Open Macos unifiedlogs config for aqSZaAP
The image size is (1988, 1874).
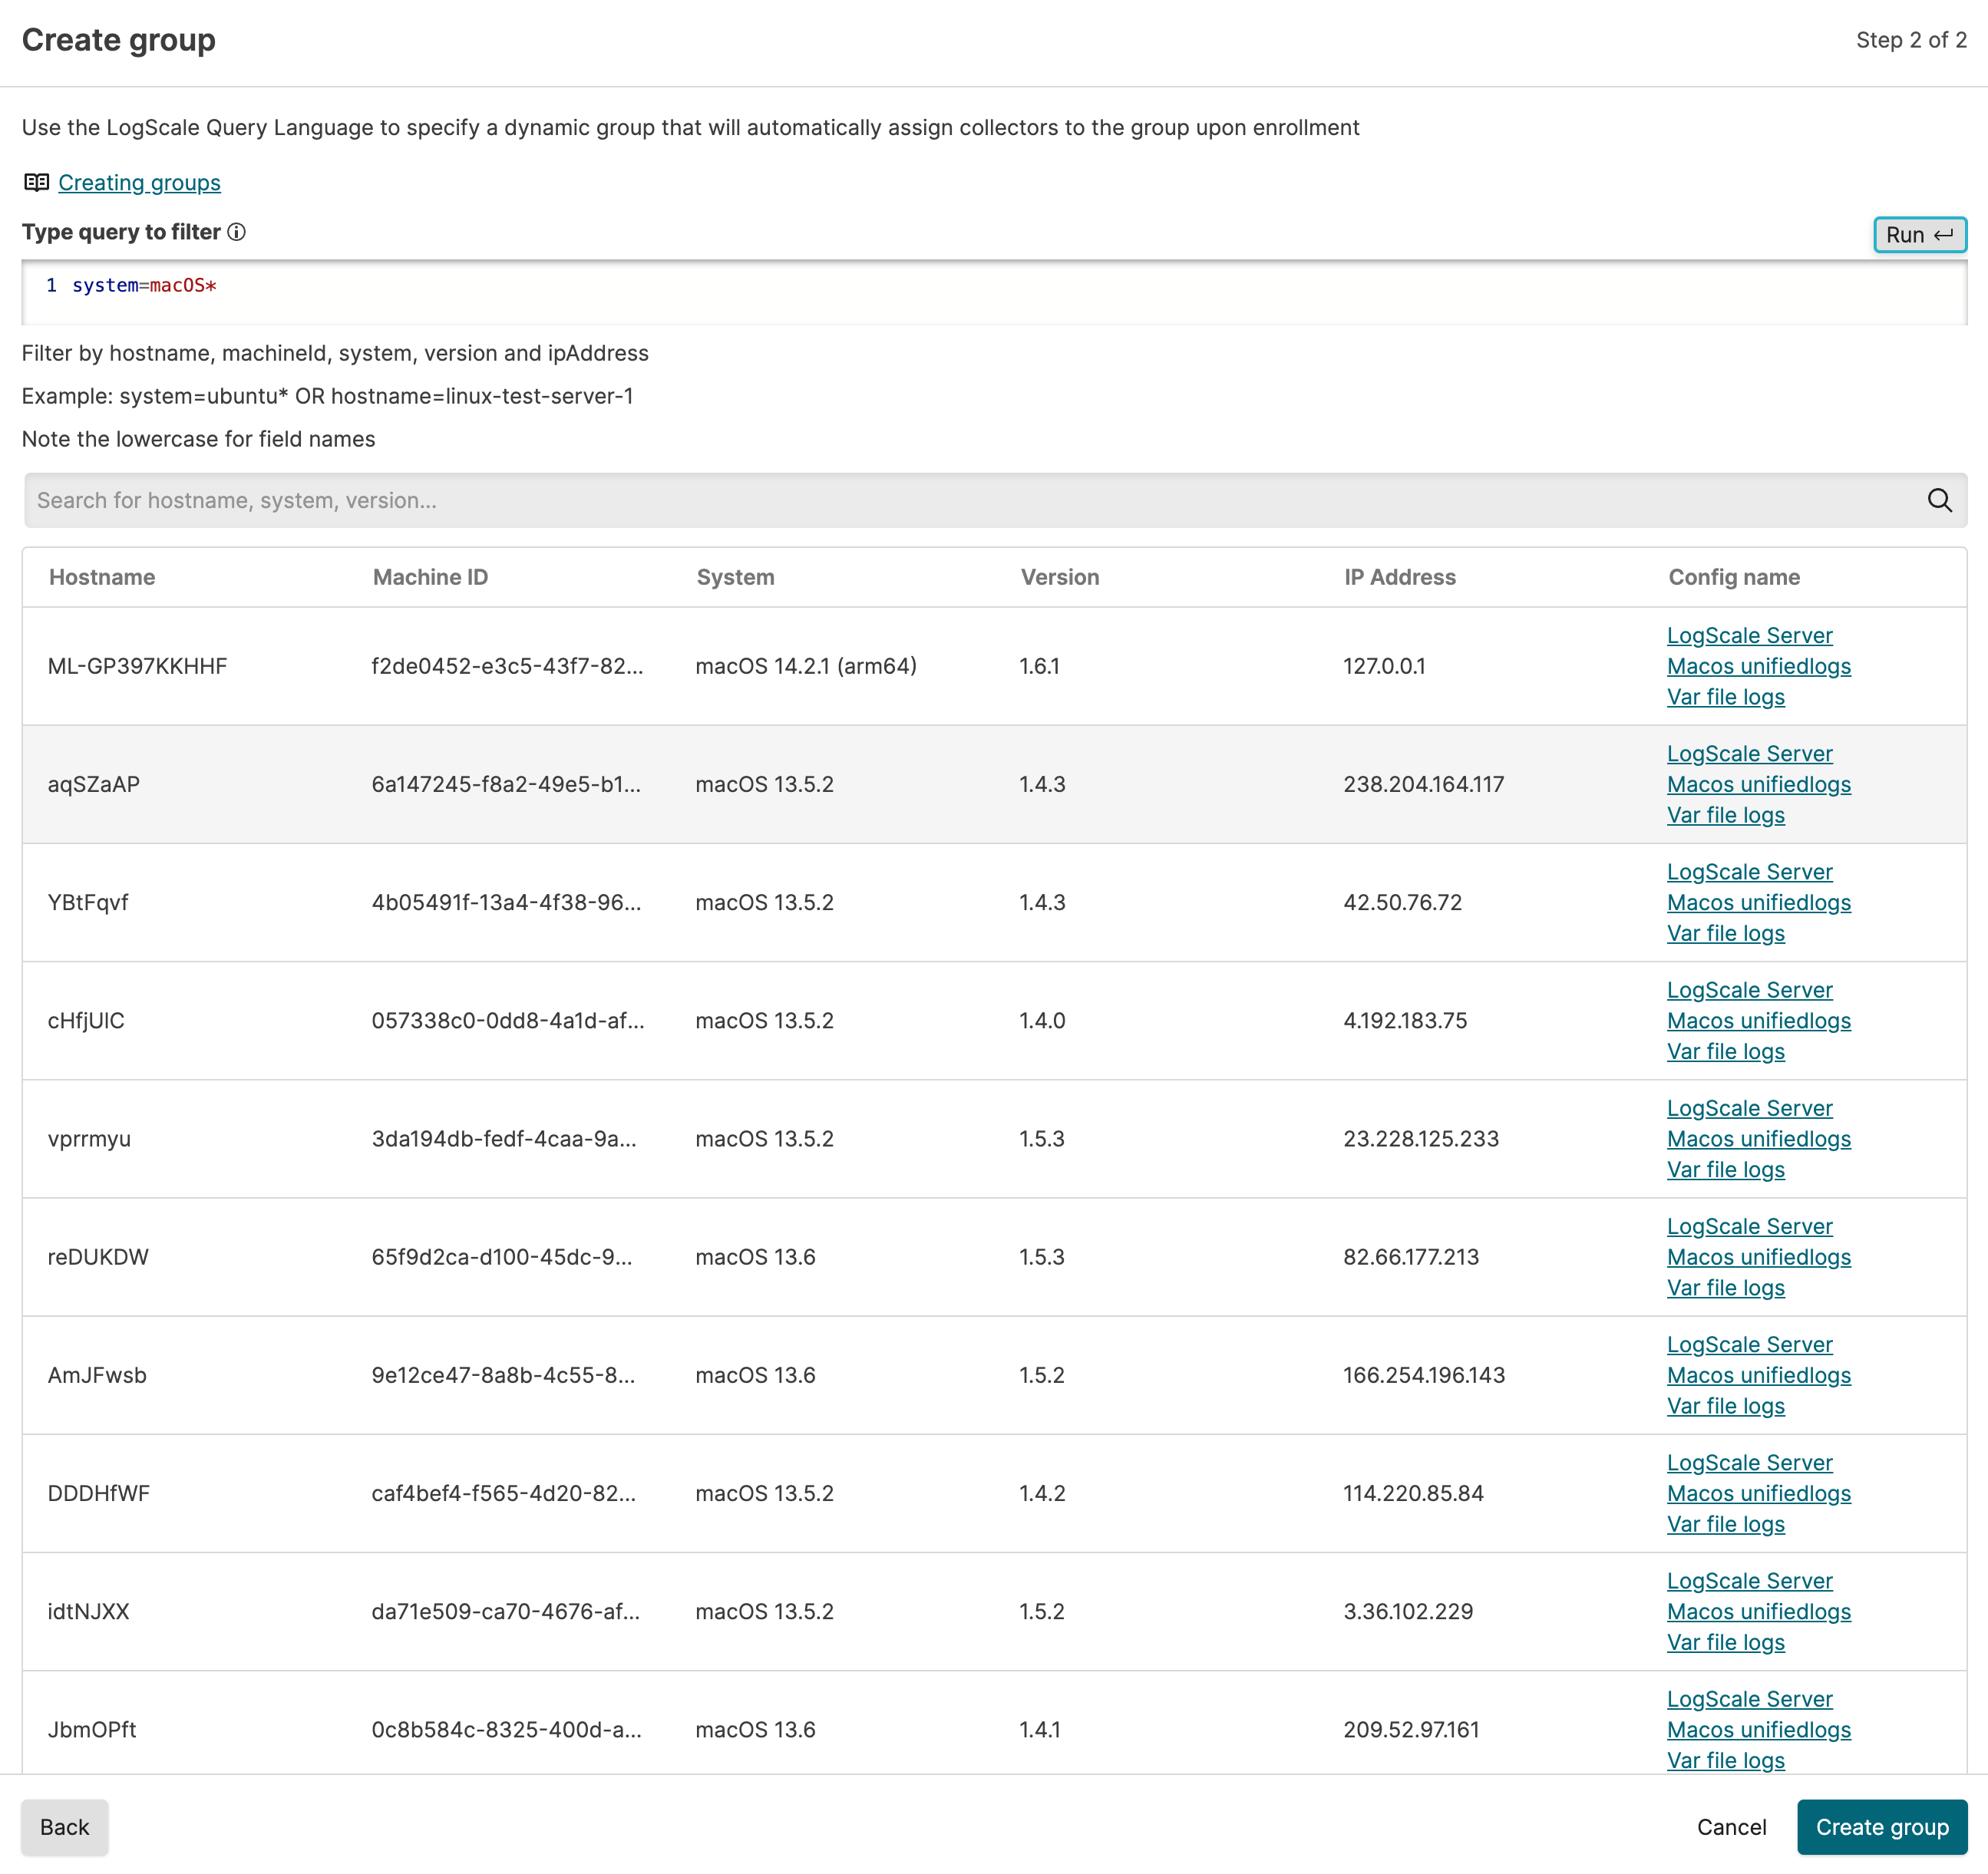pyautogui.click(x=1758, y=784)
